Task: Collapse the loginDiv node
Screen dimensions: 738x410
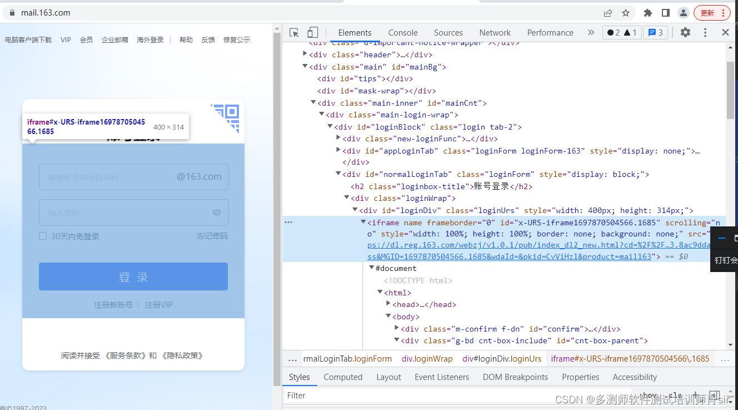Action: [355, 210]
